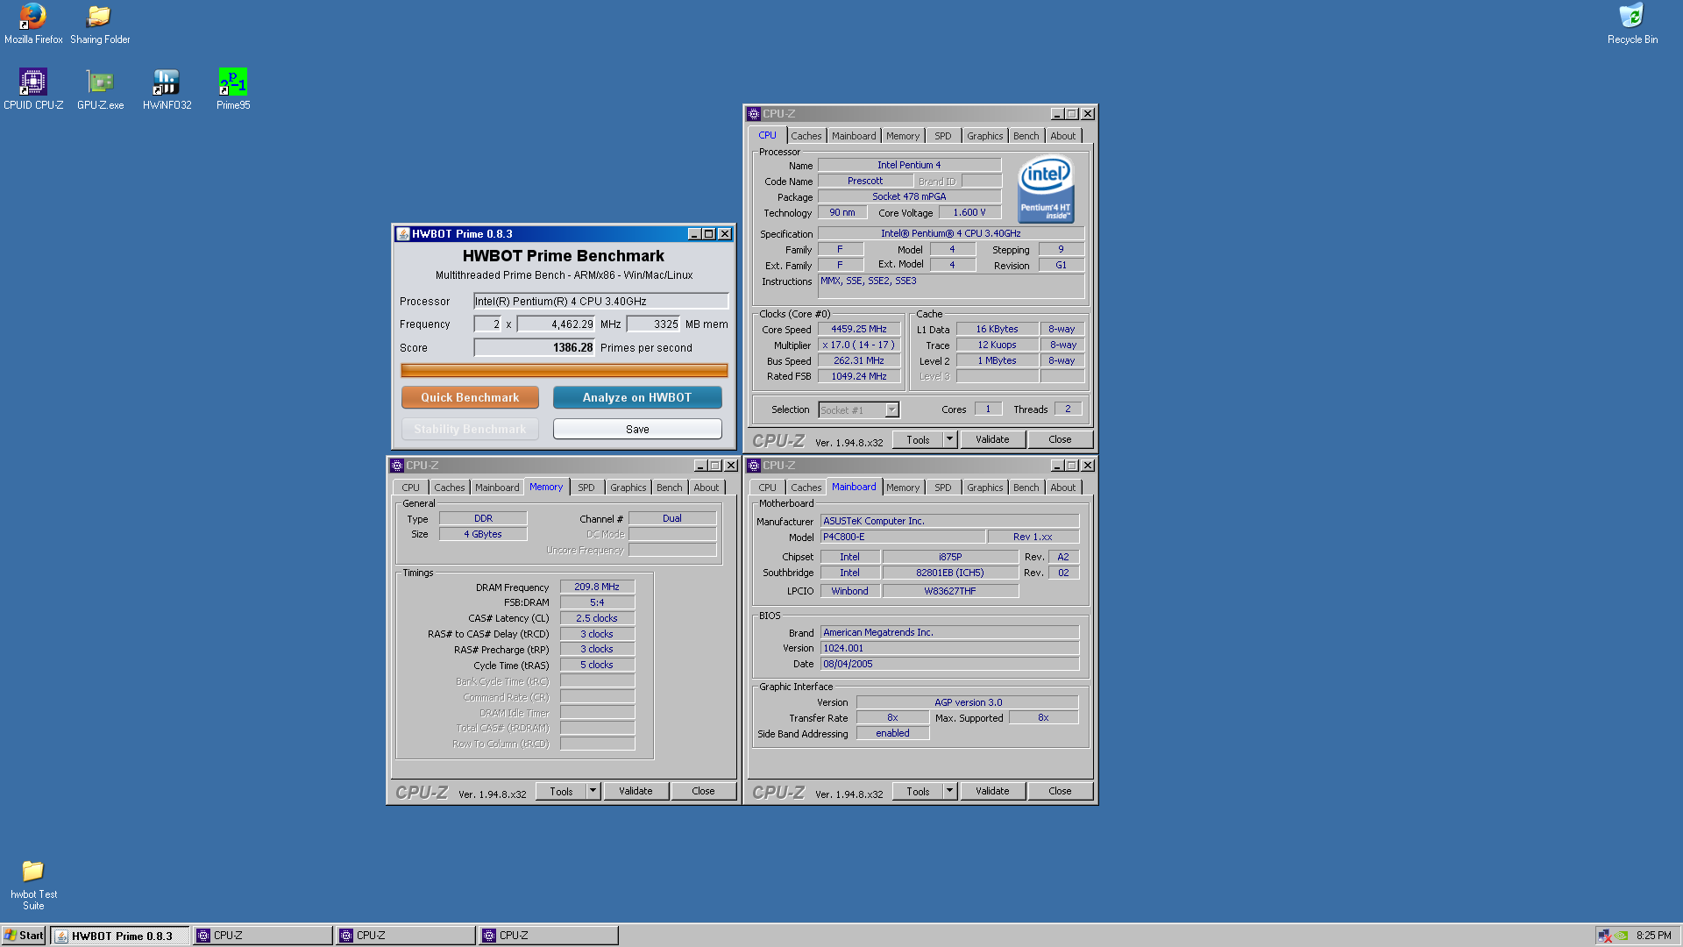Click Validate in Mainboard CPU-Z window

(x=992, y=791)
